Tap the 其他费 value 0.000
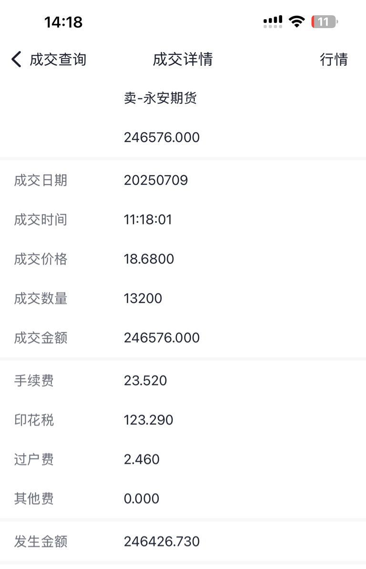Image resolution: width=366 pixels, height=569 pixels. (142, 498)
